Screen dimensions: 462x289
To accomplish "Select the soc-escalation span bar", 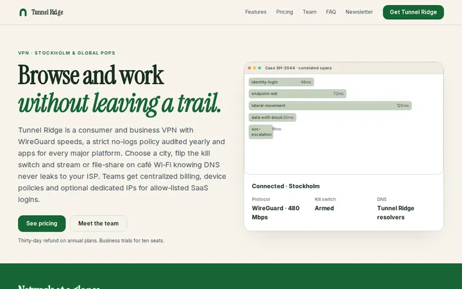I will [261, 132].
